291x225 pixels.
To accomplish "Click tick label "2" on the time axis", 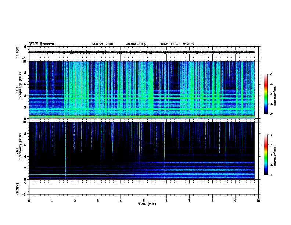I will click(75, 201).
